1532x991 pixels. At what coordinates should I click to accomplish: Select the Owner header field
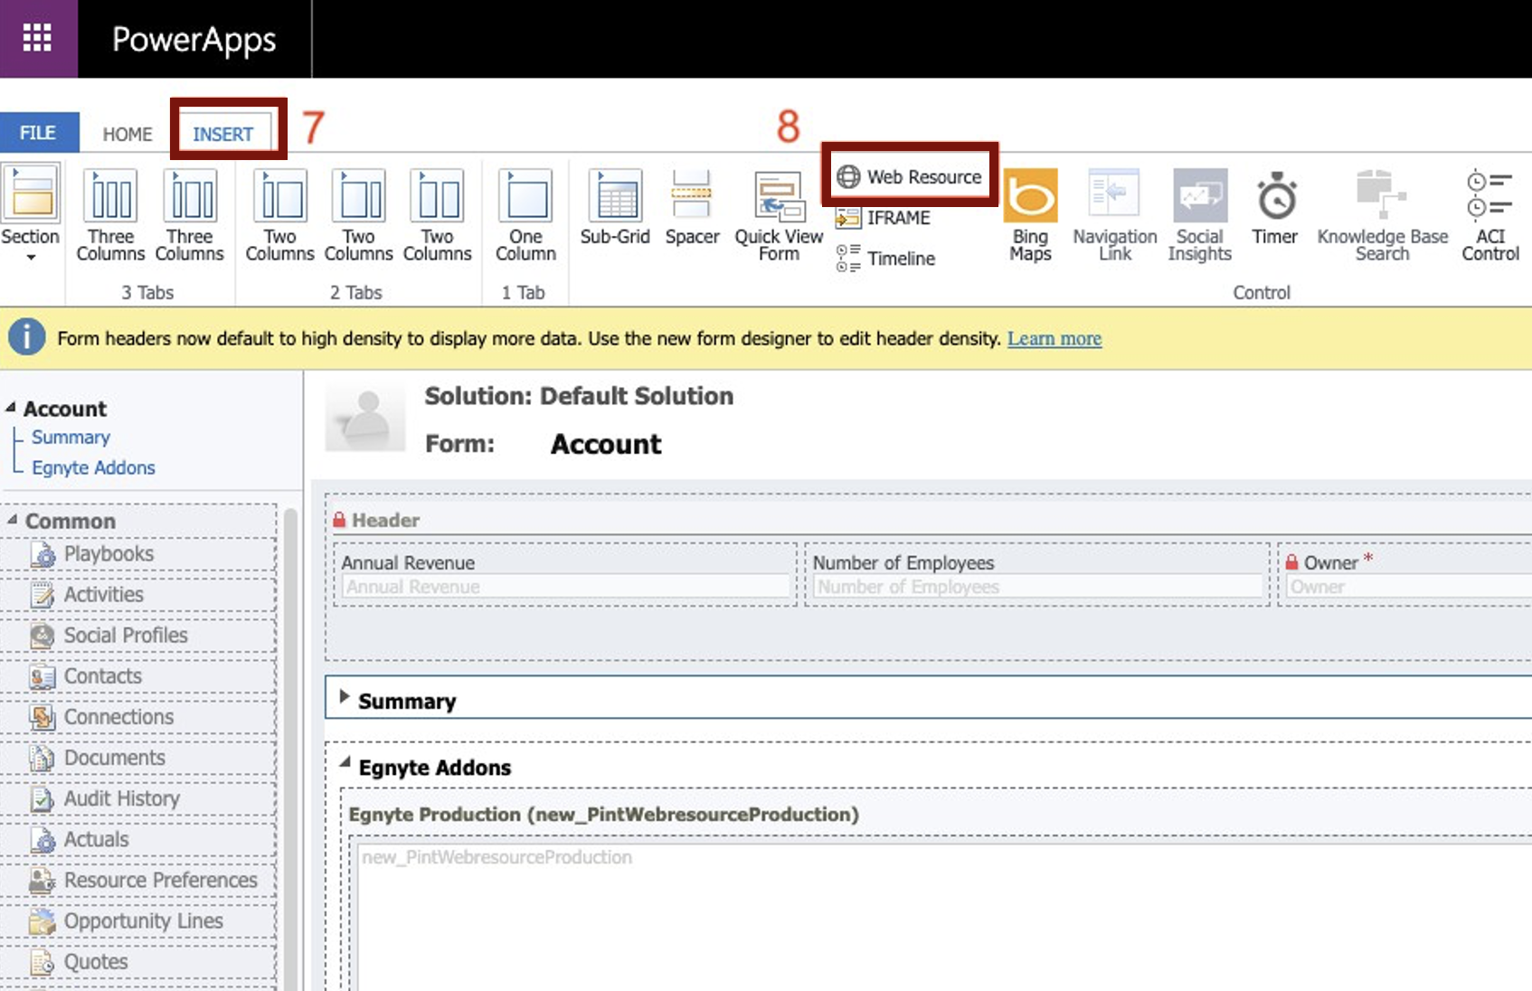click(1404, 574)
